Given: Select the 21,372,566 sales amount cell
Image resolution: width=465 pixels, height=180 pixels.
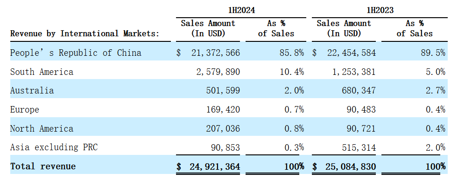Looking at the screenshot, I should pyautogui.click(x=215, y=53).
